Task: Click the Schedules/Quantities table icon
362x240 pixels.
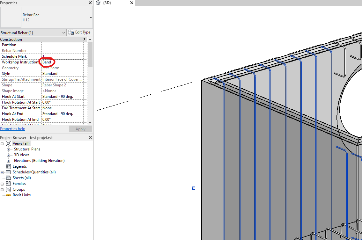Action: 8,172
